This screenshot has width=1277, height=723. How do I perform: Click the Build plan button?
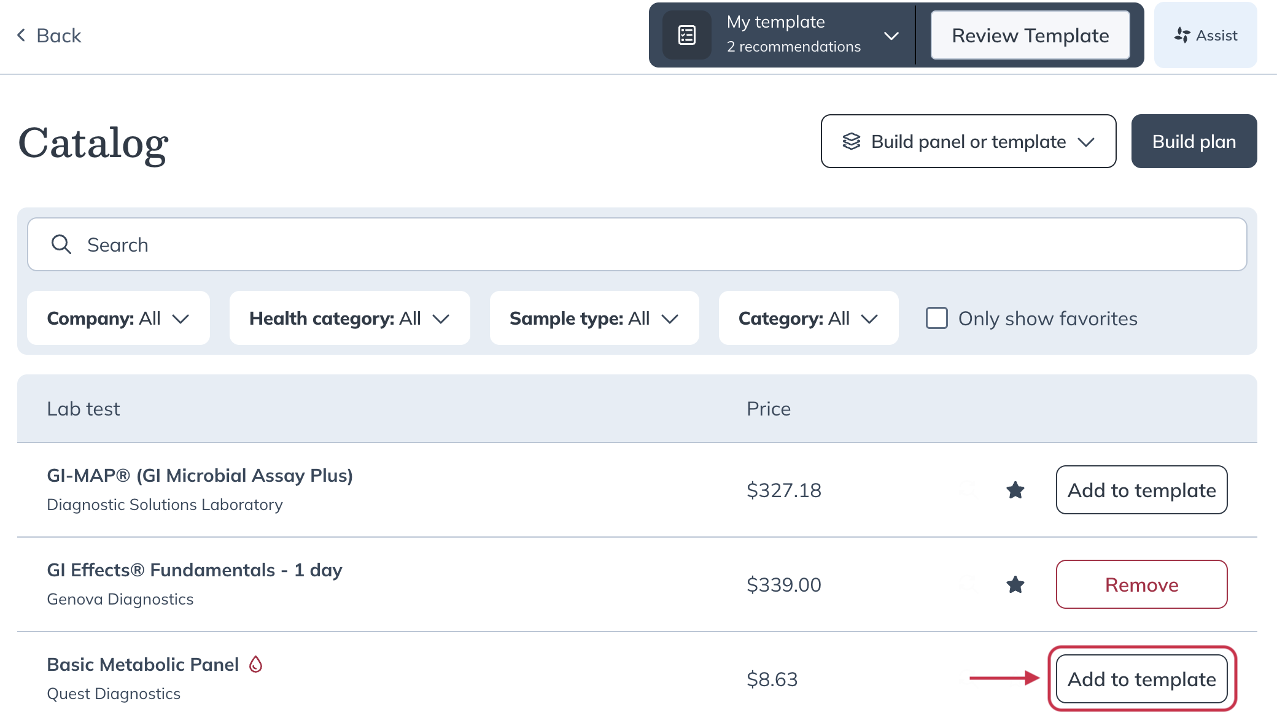pyautogui.click(x=1194, y=141)
